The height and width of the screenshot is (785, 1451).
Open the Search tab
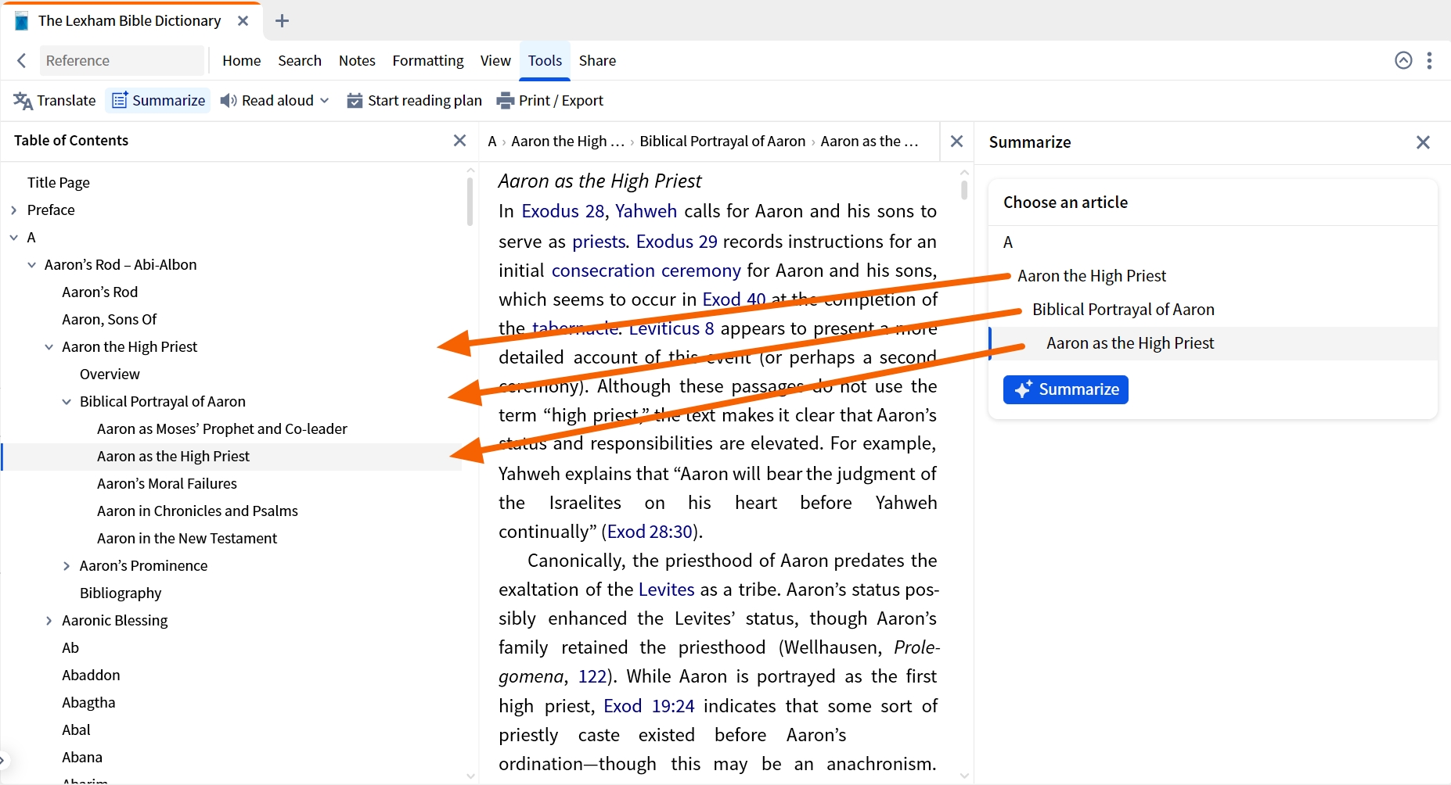point(300,60)
